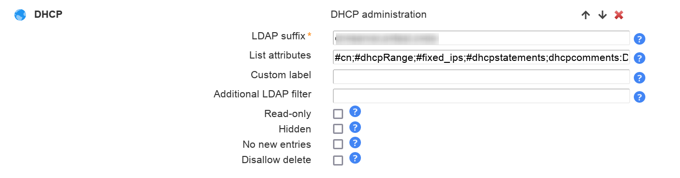Remove DHCP module with red X
680x178 pixels.
619,15
